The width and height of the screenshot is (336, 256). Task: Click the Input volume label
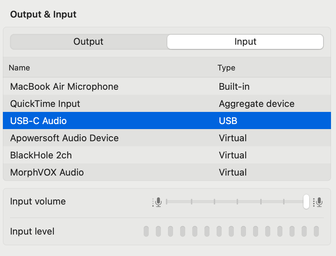pyautogui.click(x=38, y=201)
